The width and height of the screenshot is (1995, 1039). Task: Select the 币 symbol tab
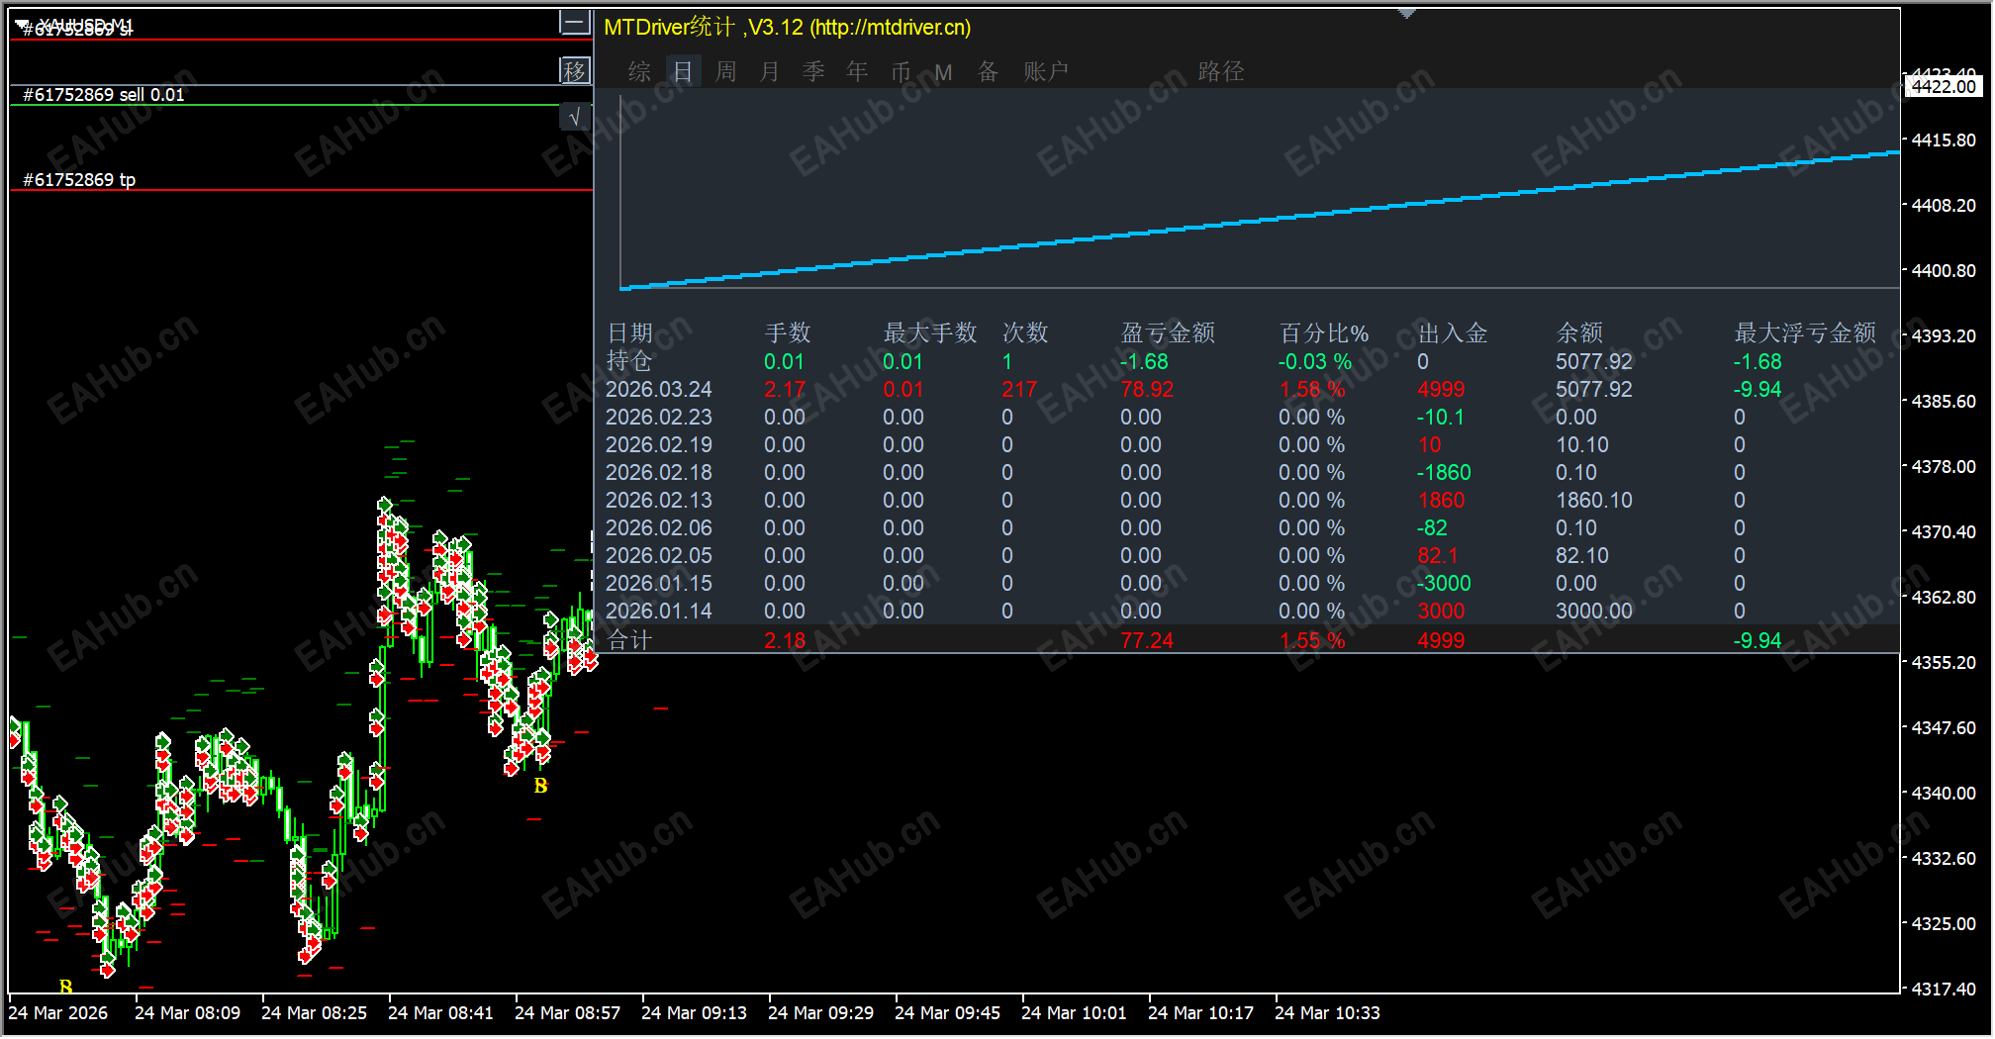(x=901, y=71)
